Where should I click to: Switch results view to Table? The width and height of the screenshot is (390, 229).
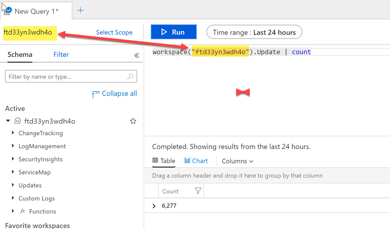coord(164,161)
